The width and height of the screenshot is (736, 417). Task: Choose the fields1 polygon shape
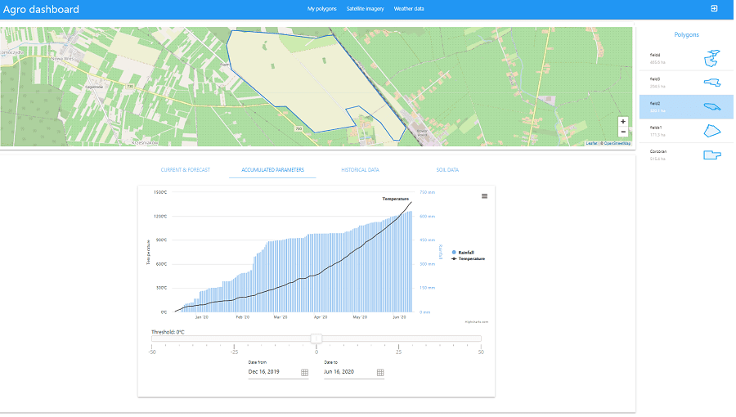tap(712, 131)
